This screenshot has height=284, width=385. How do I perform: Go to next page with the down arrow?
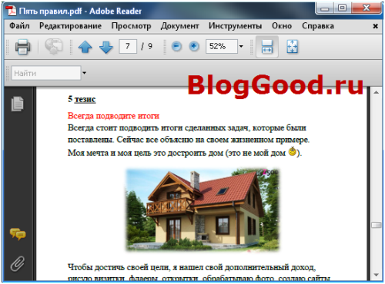(105, 47)
